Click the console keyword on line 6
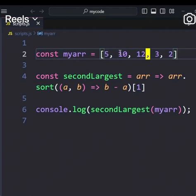Screen dimensions: 196x196 click(x=52, y=110)
